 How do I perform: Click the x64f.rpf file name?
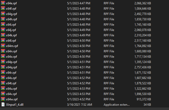11,9
